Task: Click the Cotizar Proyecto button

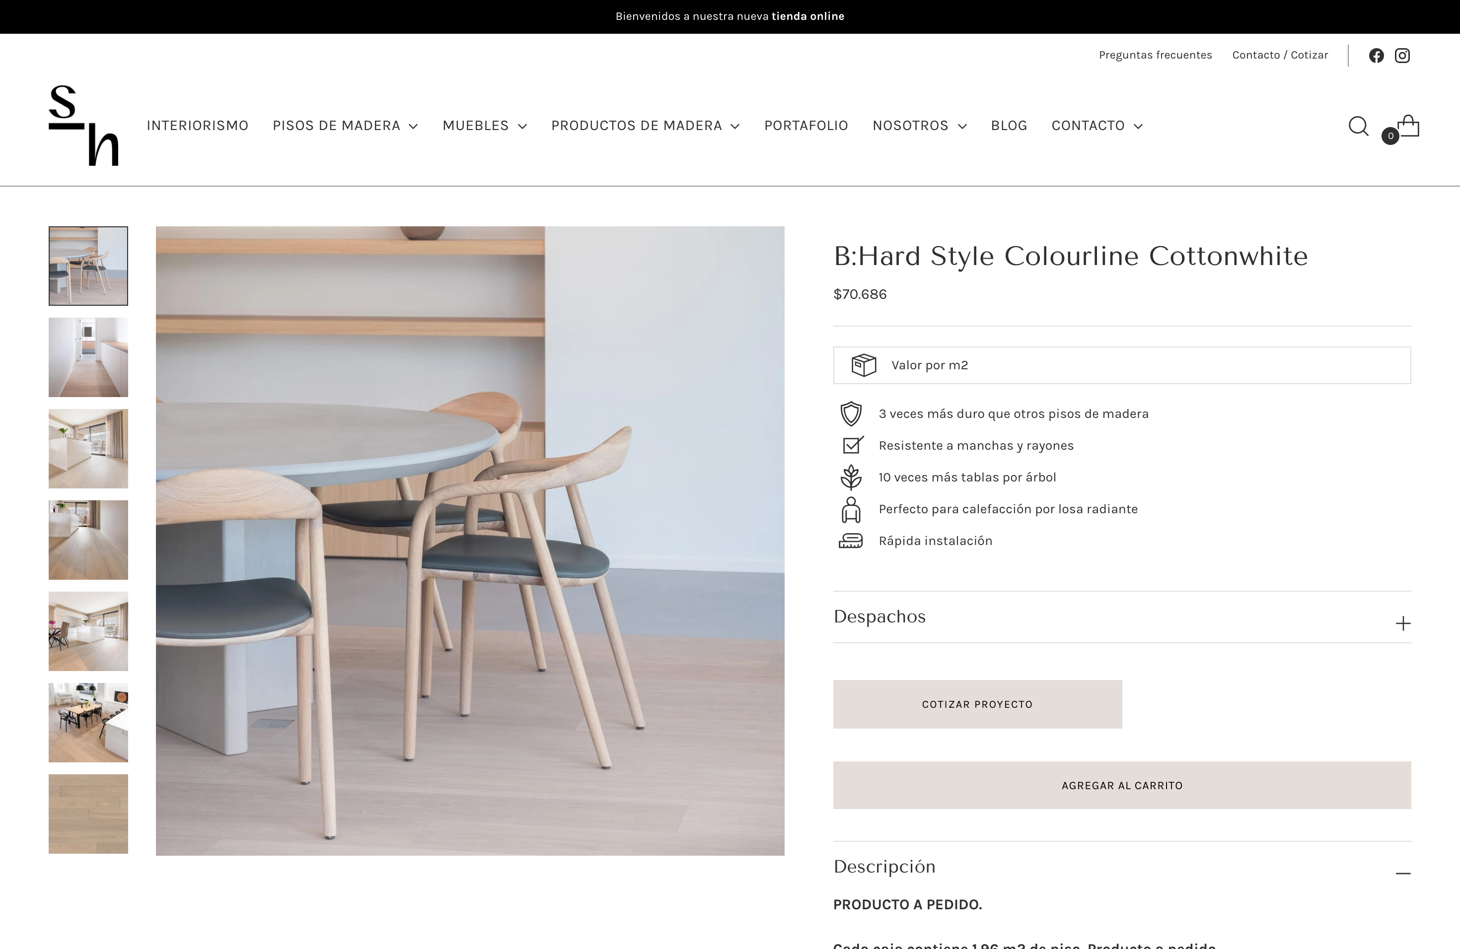Action: click(x=977, y=704)
